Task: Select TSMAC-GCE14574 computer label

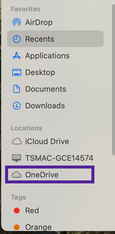Action: click(59, 158)
